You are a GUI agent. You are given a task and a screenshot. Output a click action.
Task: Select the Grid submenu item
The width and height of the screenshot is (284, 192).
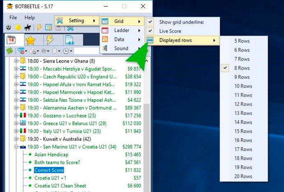122,21
